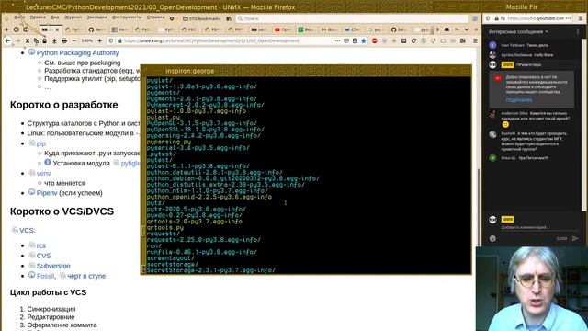Open the Закладки menu

[x=96, y=17]
